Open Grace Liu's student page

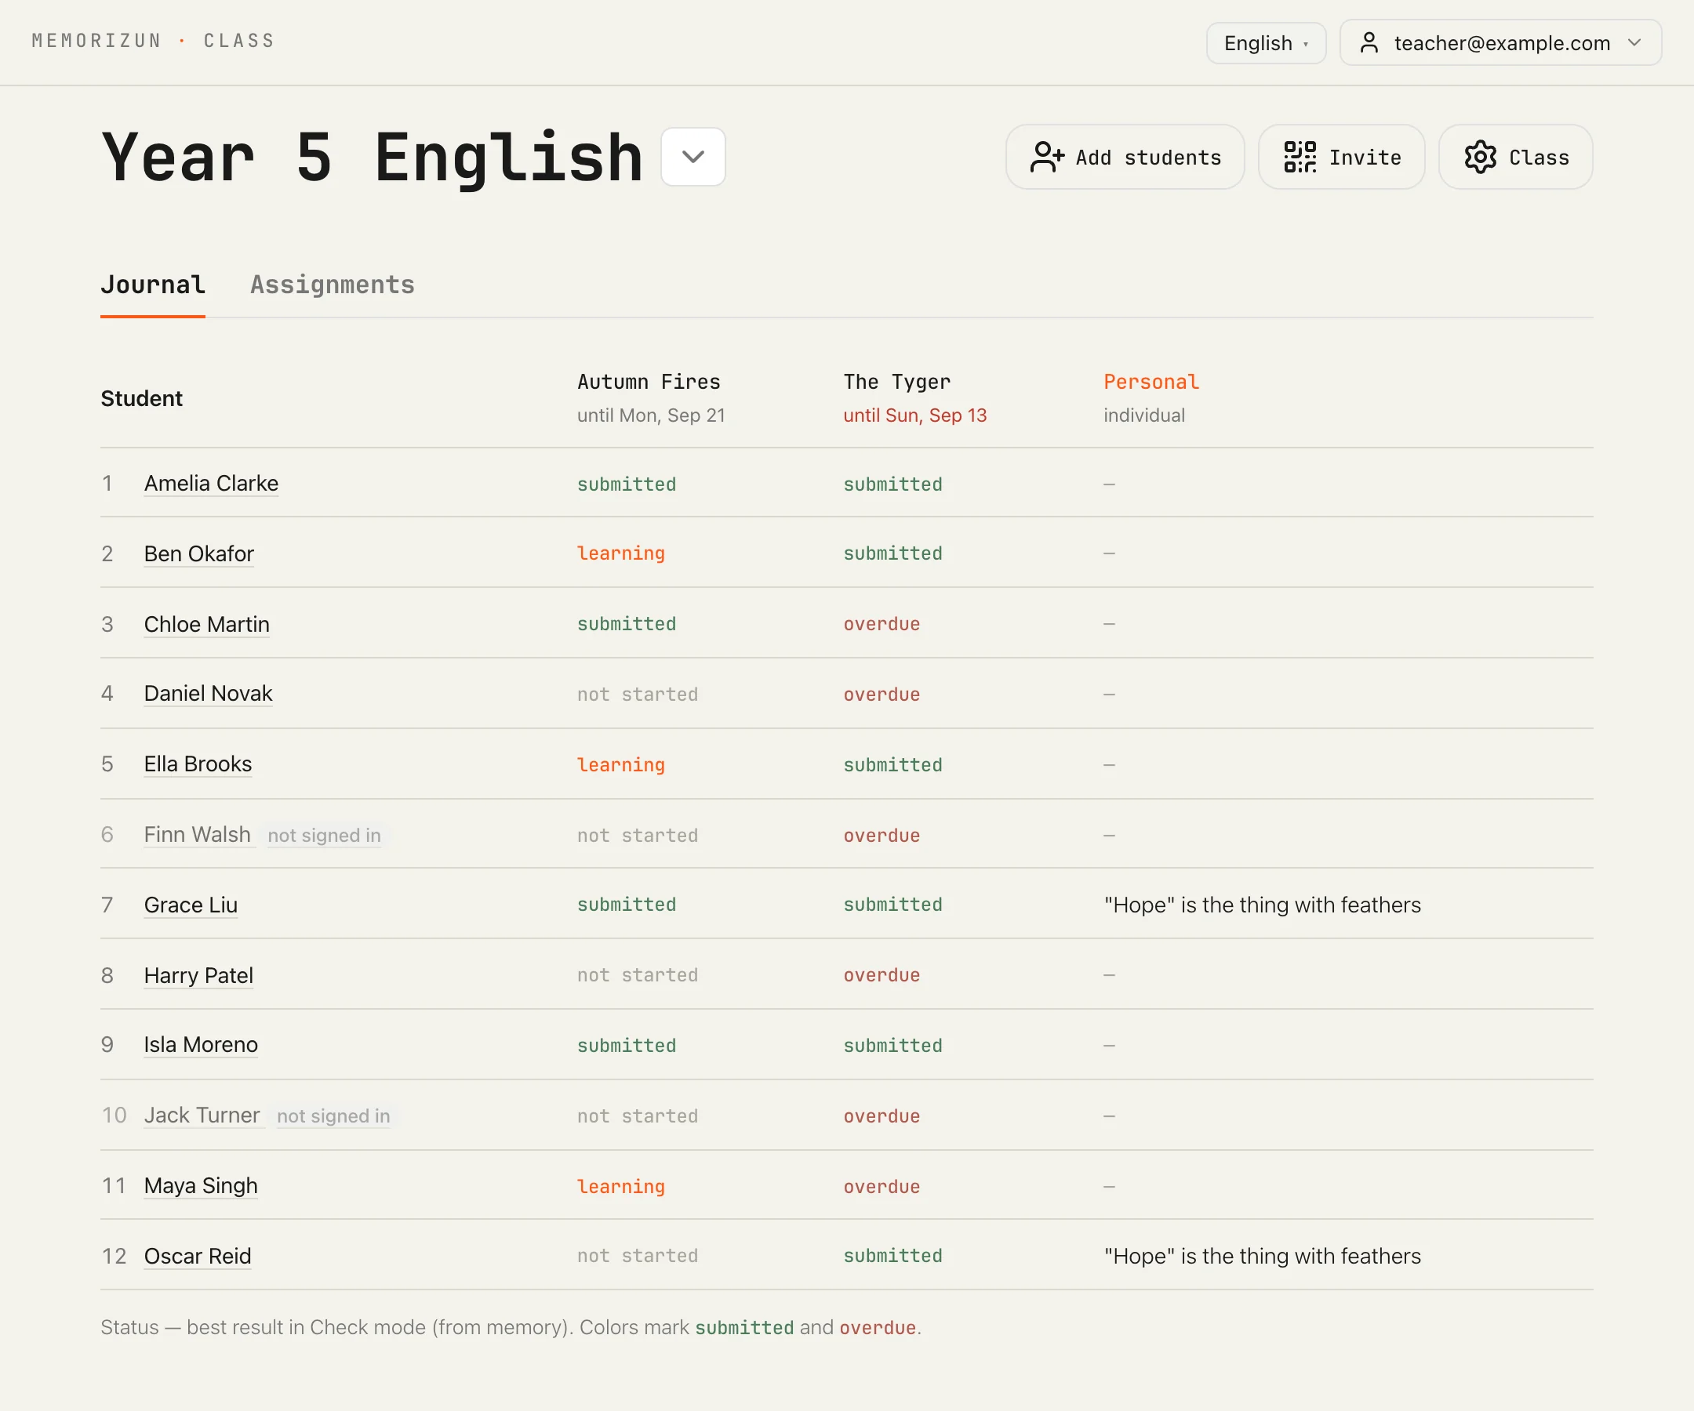point(191,905)
